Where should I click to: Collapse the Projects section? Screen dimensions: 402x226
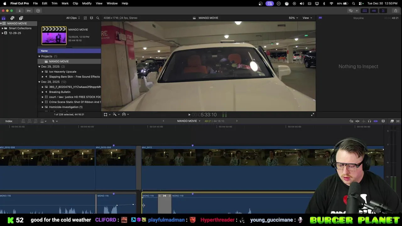pyautogui.click(x=39, y=56)
